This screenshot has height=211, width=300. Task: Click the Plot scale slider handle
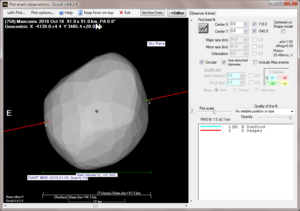pos(215,112)
